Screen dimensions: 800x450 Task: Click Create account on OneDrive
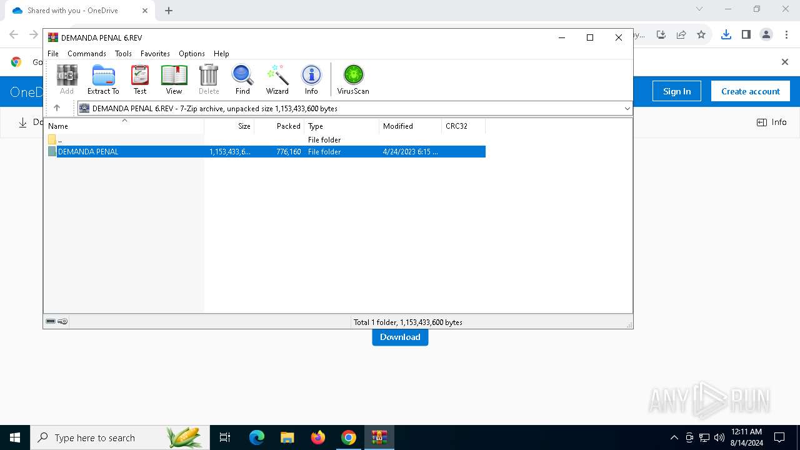(751, 91)
